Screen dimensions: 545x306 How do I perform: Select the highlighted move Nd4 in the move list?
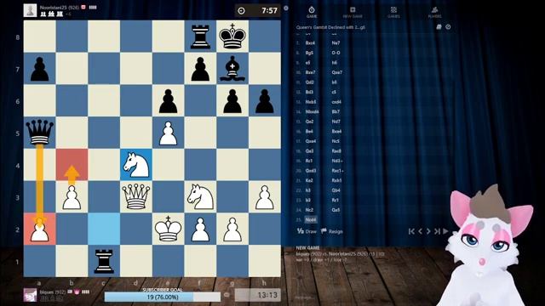pyautogui.click(x=310, y=219)
